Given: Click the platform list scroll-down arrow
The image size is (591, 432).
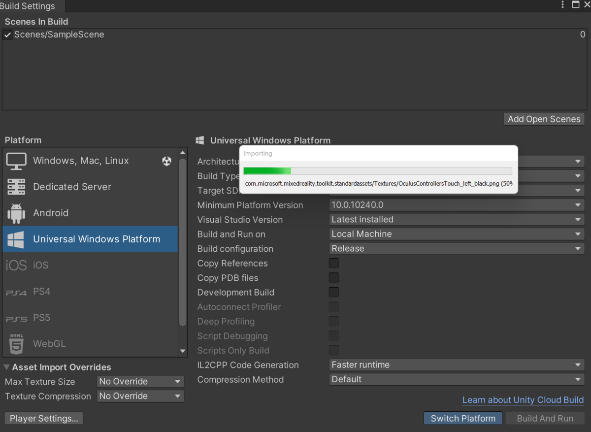Looking at the screenshot, I should (183, 351).
